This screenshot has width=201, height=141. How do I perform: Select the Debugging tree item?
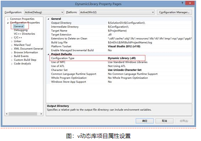[21, 30]
